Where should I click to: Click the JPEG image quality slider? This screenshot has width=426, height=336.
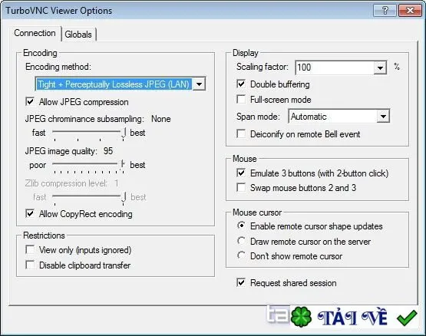[89, 166]
